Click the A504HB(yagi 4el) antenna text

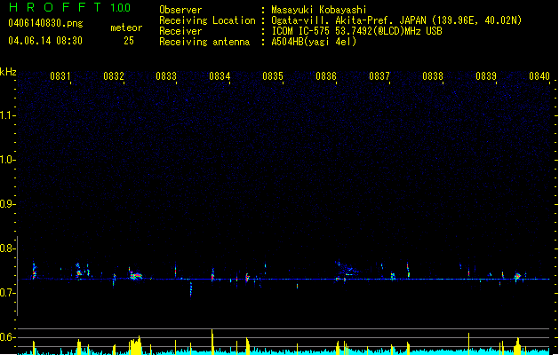[314, 42]
